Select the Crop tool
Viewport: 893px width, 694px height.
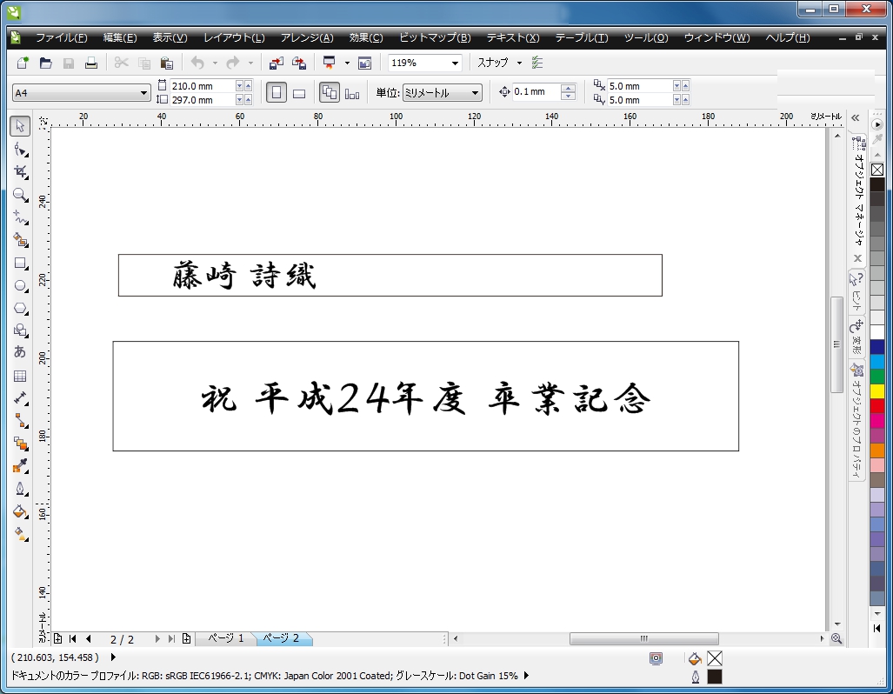(x=20, y=172)
